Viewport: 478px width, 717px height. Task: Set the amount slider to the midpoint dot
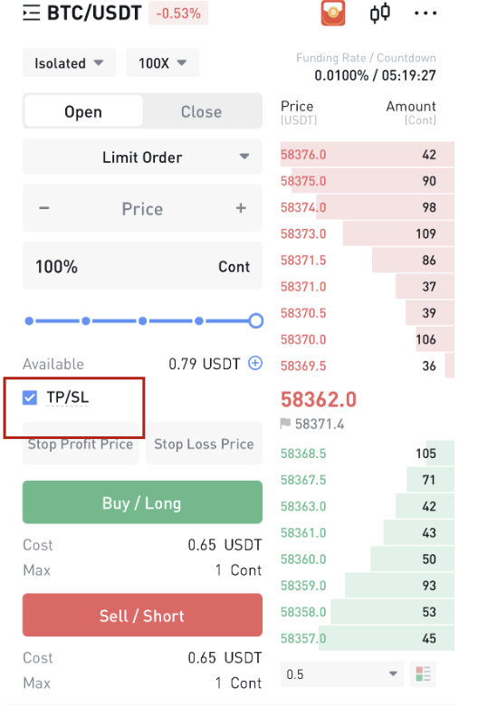tap(142, 321)
